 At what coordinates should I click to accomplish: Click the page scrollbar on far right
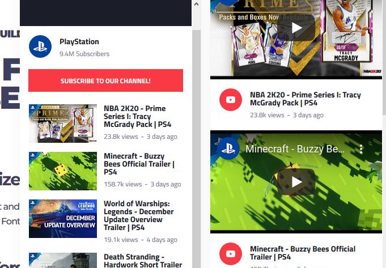coord(384,57)
